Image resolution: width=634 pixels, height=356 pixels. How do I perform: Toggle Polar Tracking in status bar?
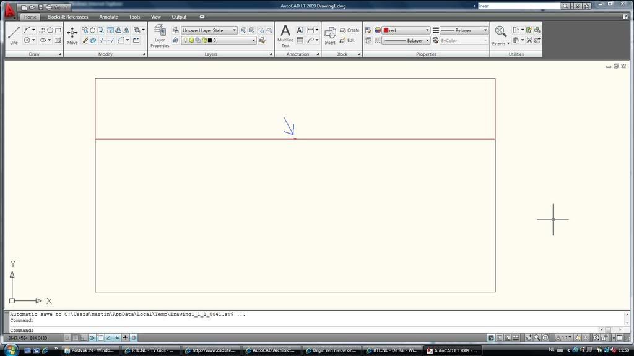pos(92,338)
